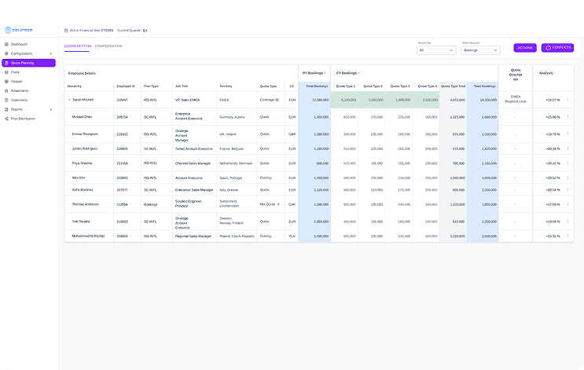Image resolution: width=584 pixels, height=370 pixels.
Task: Select the Quota Setting tab
Action: pos(77,46)
